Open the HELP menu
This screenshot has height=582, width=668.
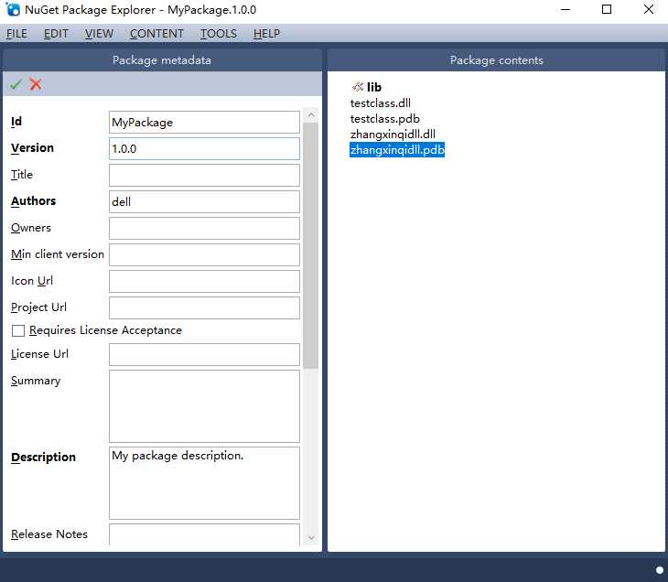click(266, 34)
